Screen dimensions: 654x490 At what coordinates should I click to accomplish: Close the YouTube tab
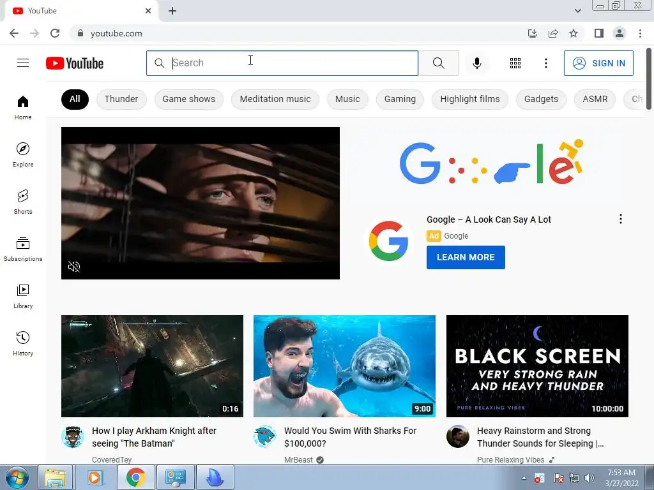coord(148,11)
